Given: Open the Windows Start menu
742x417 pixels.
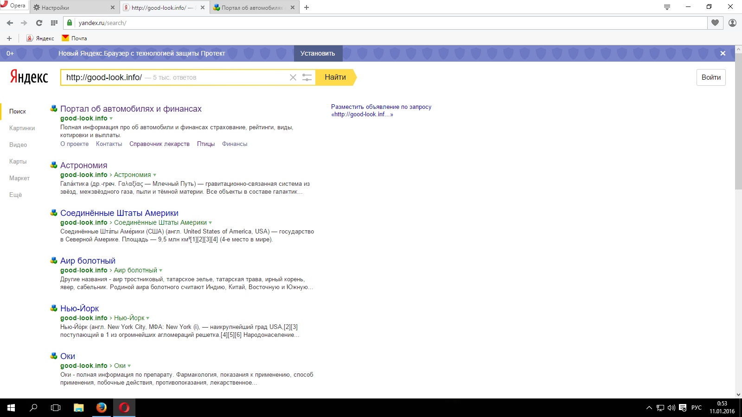Looking at the screenshot, I should 11,408.
